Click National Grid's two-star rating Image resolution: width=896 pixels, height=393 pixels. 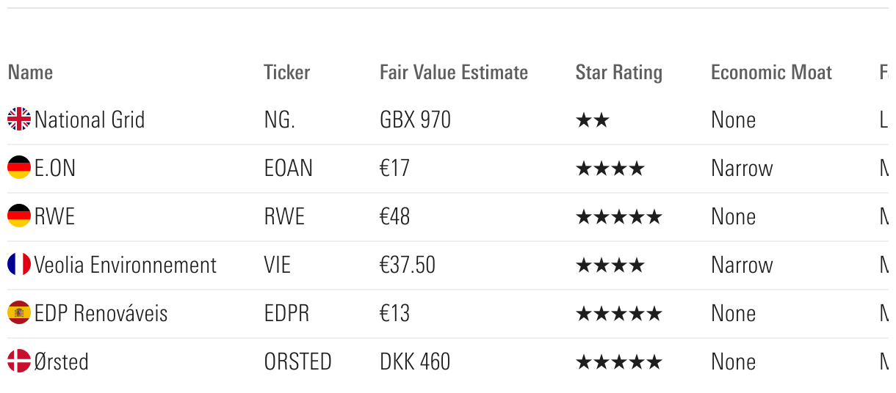(593, 120)
